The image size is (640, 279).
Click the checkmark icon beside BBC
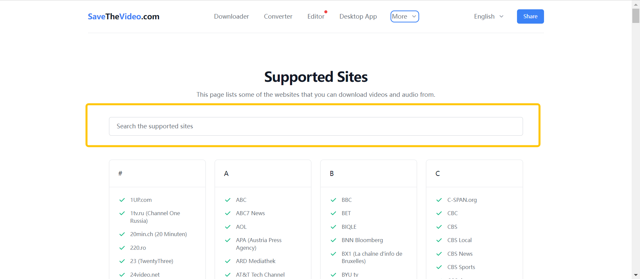pyautogui.click(x=333, y=200)
